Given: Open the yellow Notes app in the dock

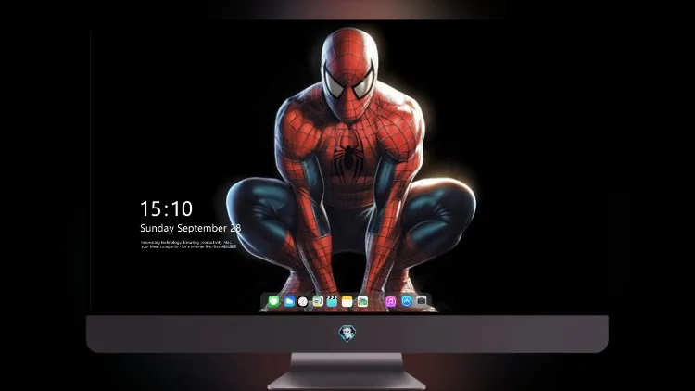Looking at the screenshot, I should pos(347,302).
